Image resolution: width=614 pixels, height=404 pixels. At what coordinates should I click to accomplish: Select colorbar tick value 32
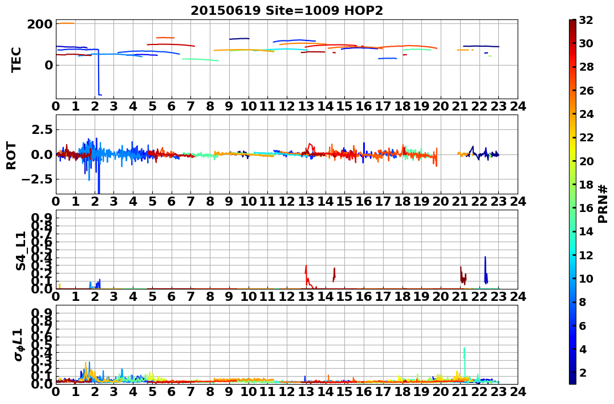click(x=586, y=20)
